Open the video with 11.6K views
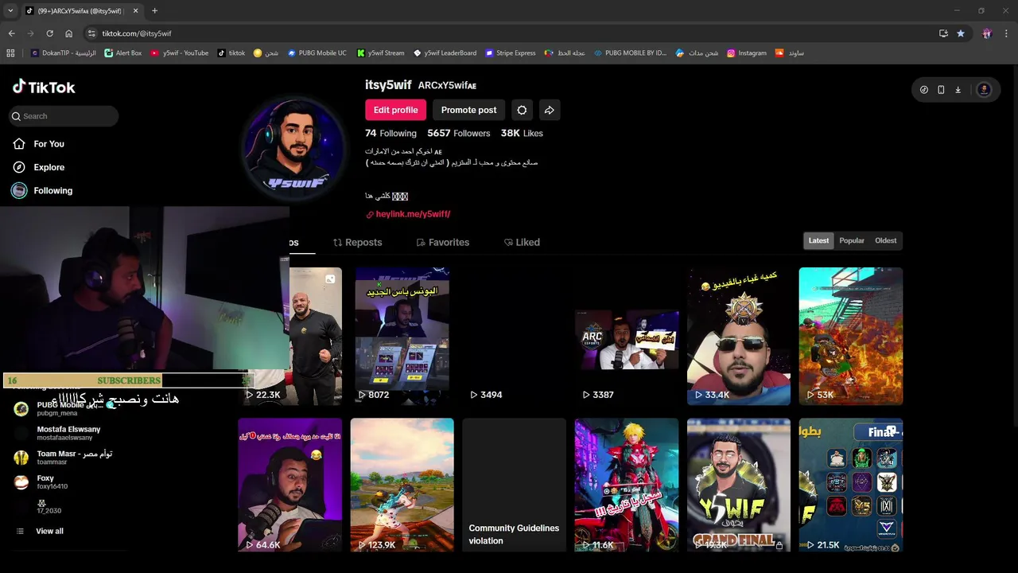The height and width of the screenshot is (573, 1018). tap(627, 485)
